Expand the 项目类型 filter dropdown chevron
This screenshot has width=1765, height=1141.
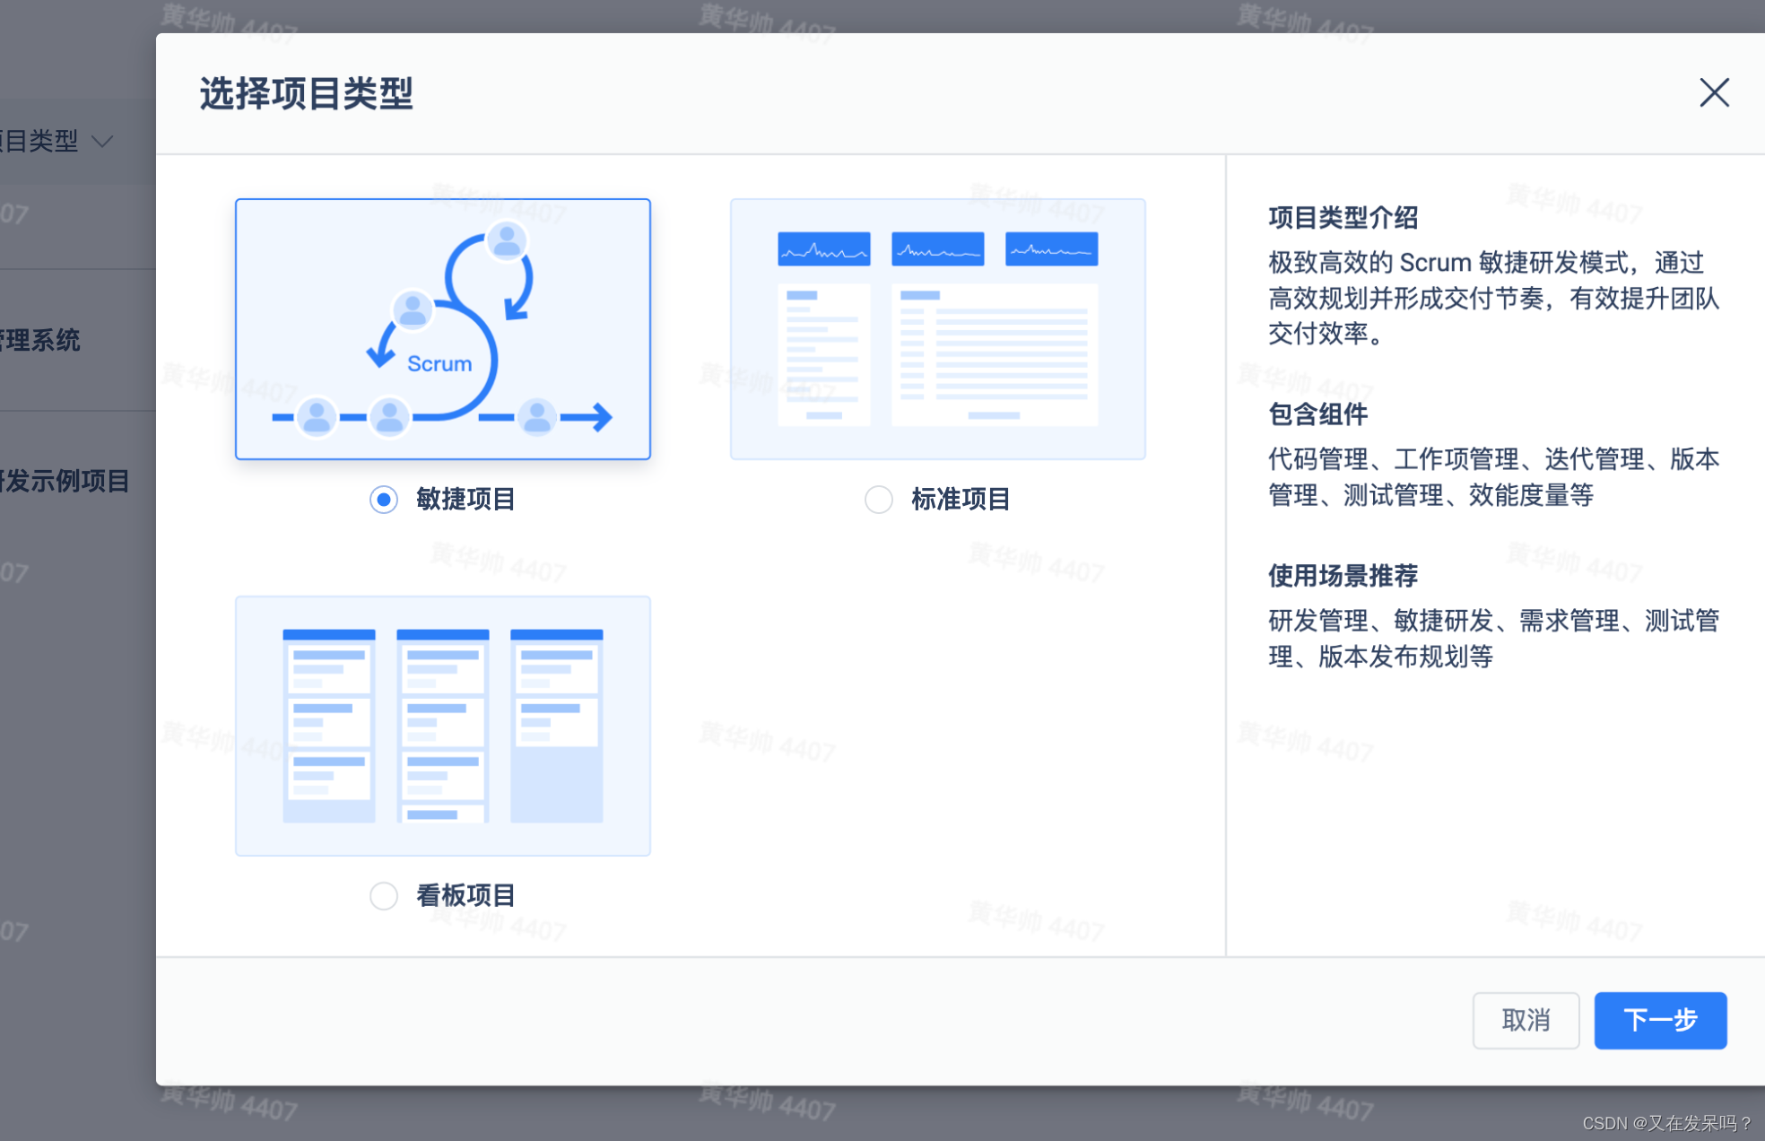[103, 142]
